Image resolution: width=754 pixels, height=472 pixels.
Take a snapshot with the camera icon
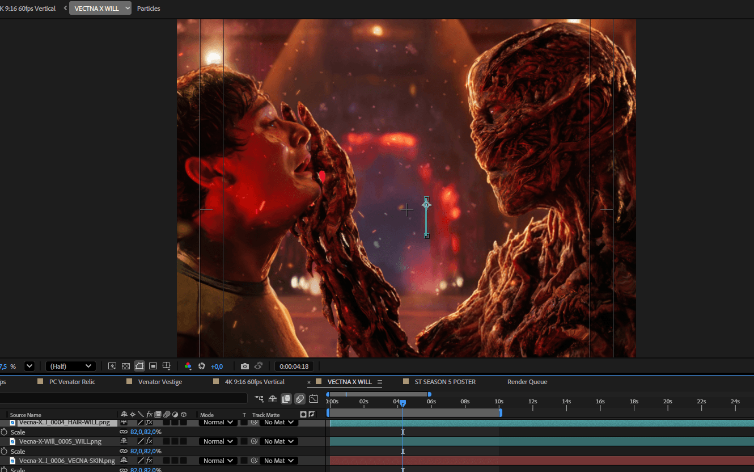tap(244, 366)
